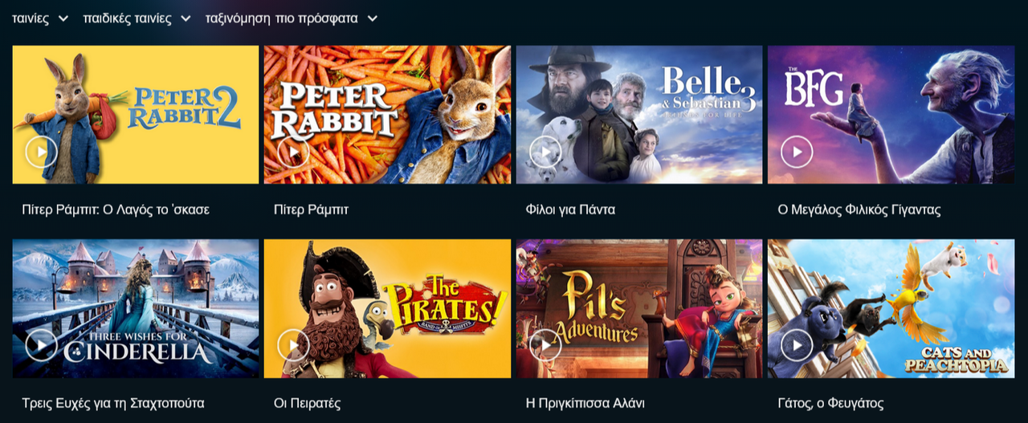Play Three Wishes for Cinderella with its play icon
Viewport: 1028px width, 423px height.
42,345
